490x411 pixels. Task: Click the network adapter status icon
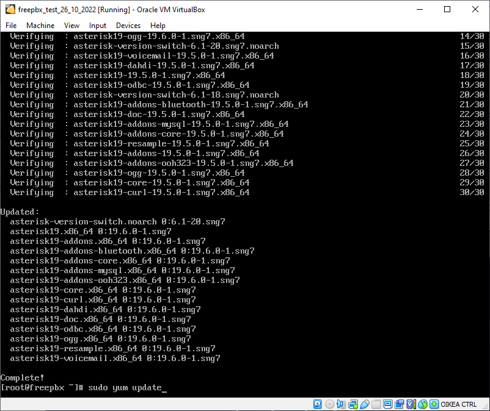pos(353,404)
